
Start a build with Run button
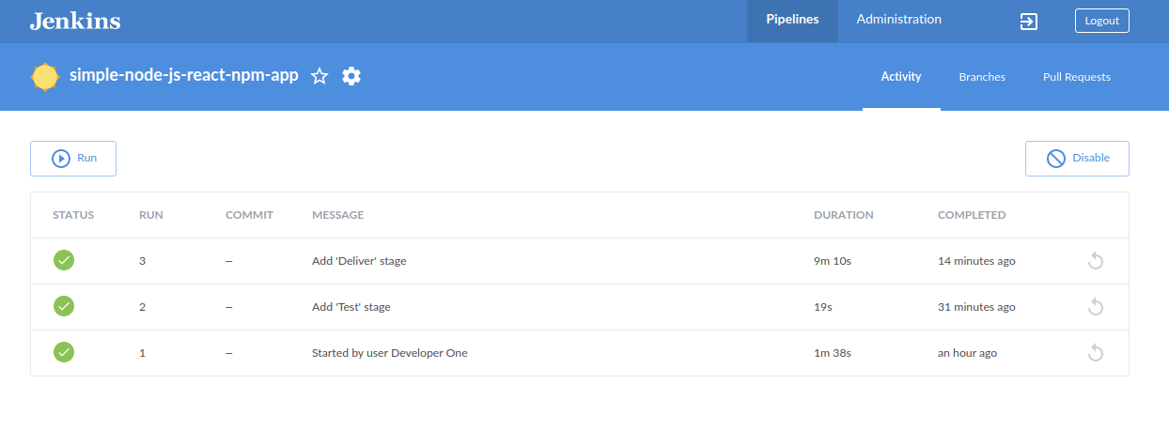[x=73, y=159]
